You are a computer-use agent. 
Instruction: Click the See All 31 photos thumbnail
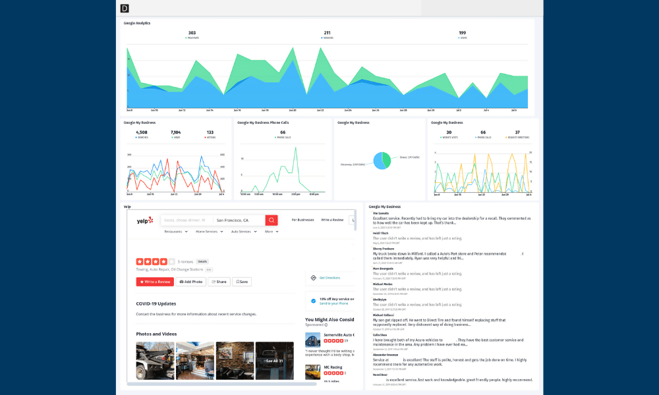[275, 361]
